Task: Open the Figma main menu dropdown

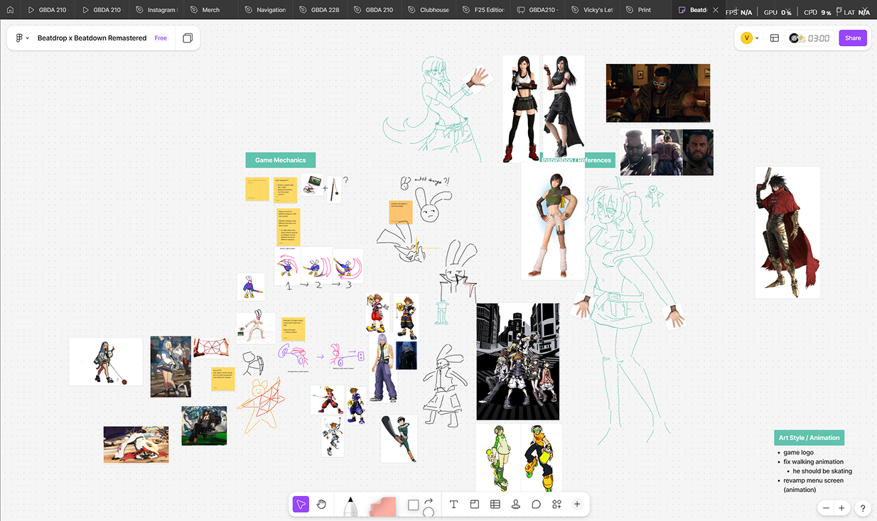Action: click(22, 38)
